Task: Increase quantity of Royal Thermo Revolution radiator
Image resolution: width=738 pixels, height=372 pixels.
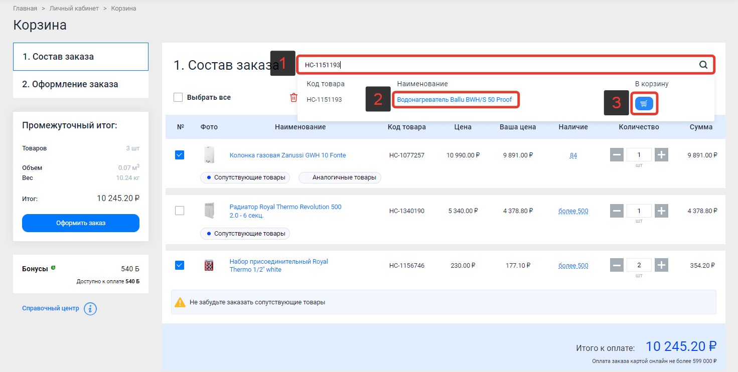Action: click(x=662, y=211)
